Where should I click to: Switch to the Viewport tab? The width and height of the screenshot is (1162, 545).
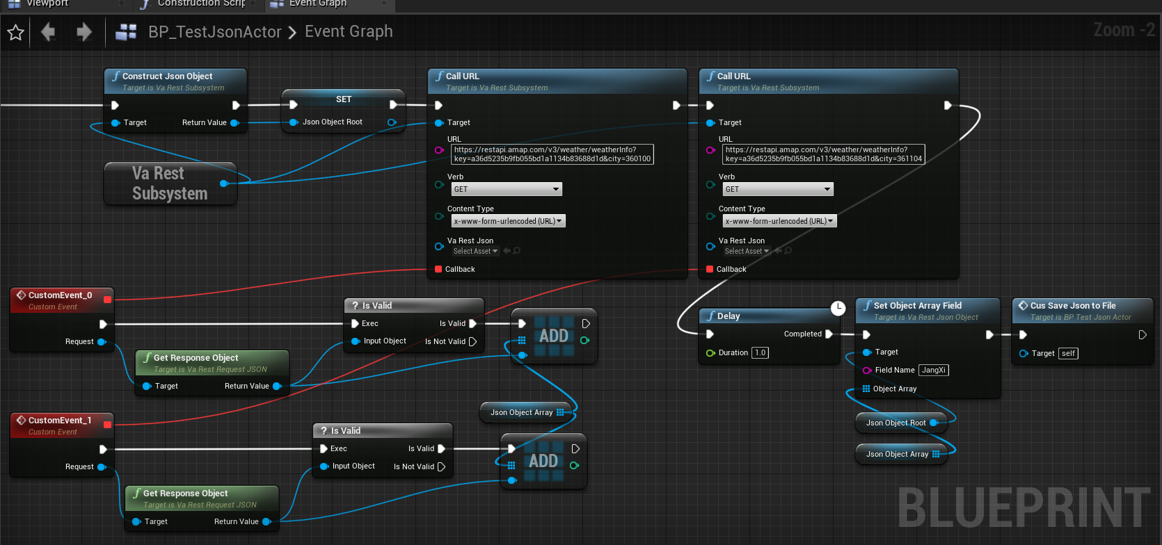coord(47,4)
